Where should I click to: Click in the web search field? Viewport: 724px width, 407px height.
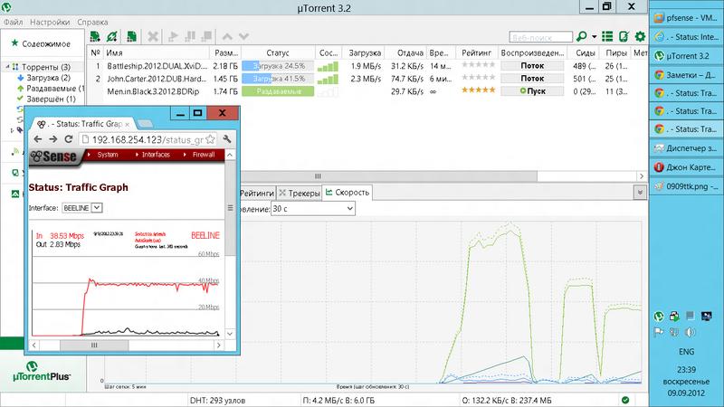pos(540,37)
